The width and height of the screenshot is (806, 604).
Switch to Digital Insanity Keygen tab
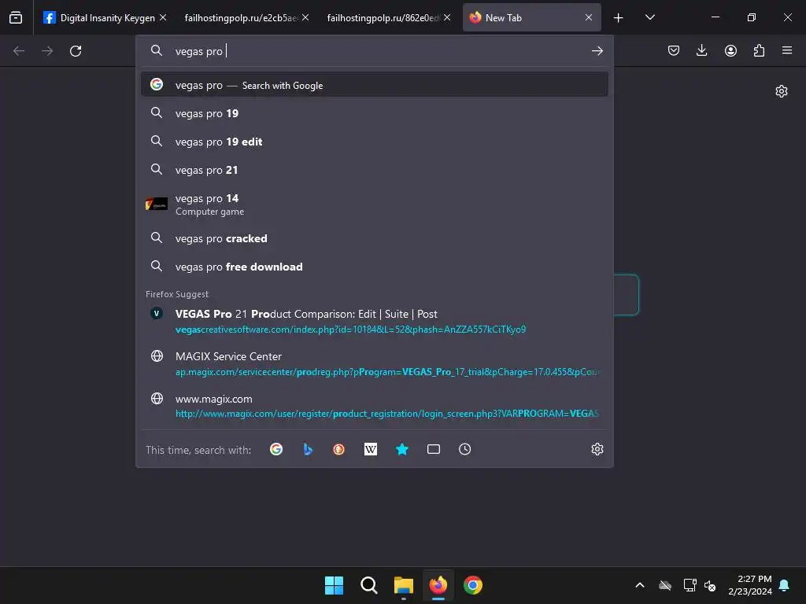pyautogui.click(x=105, y=17)
